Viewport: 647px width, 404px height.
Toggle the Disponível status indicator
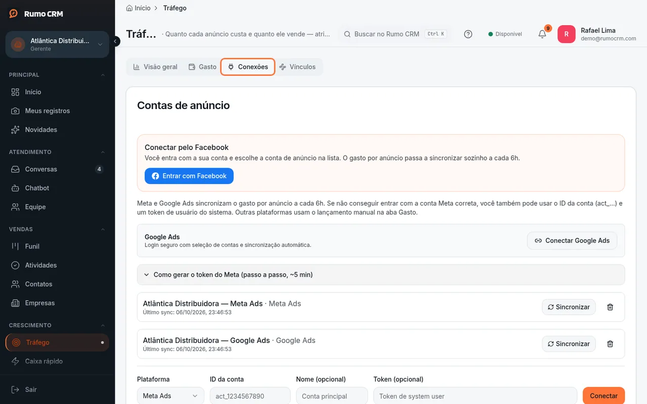tap(505, 34)
